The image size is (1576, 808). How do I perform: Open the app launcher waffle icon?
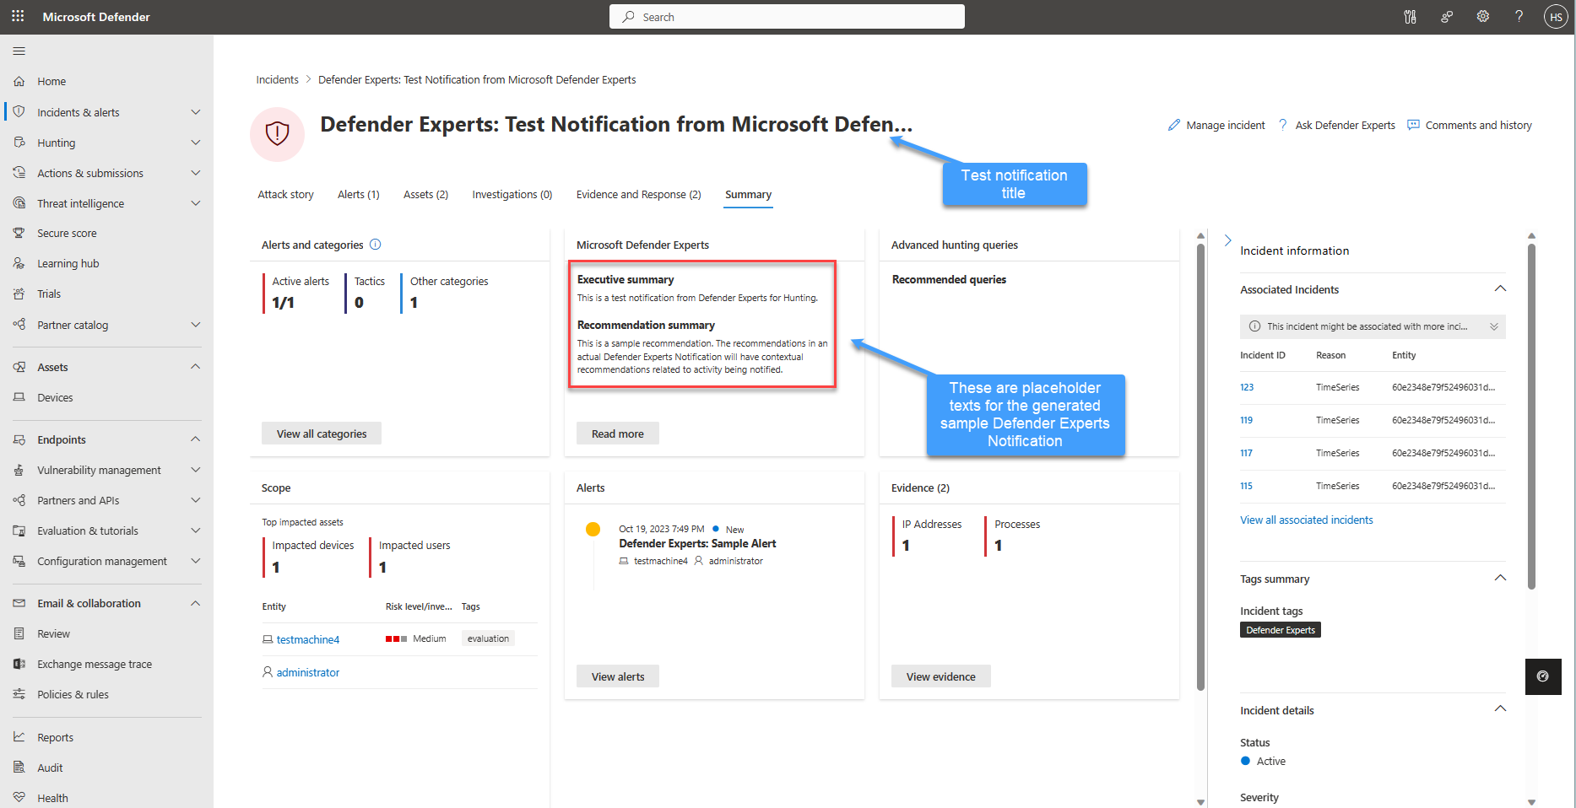[x=18, y=16]
